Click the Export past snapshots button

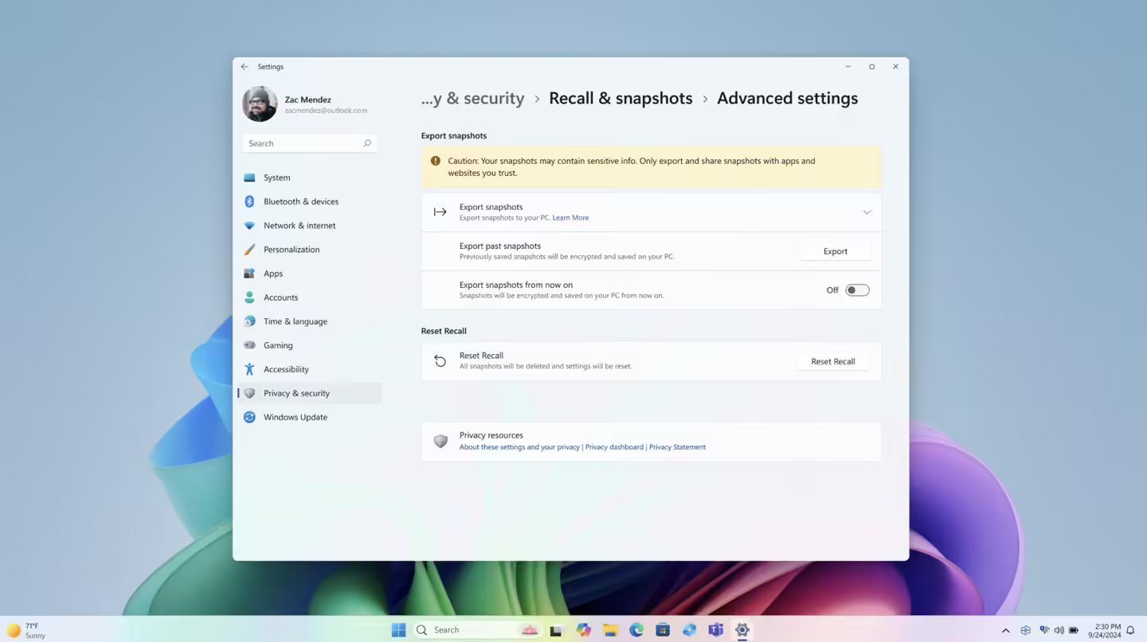tap(835, 251)
